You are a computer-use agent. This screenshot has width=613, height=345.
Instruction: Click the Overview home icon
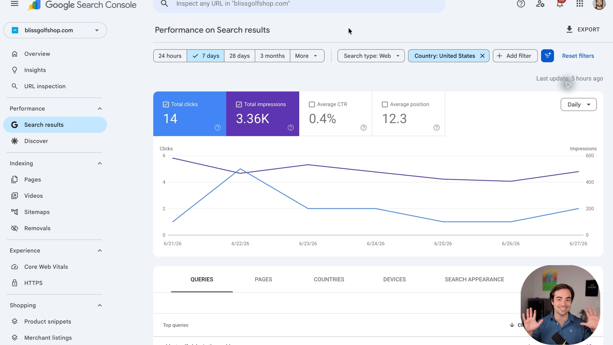click(x=15, y=54)
